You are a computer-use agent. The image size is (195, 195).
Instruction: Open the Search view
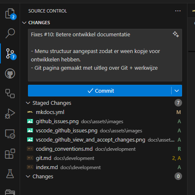pyautogui.click(x=10, y=33)
